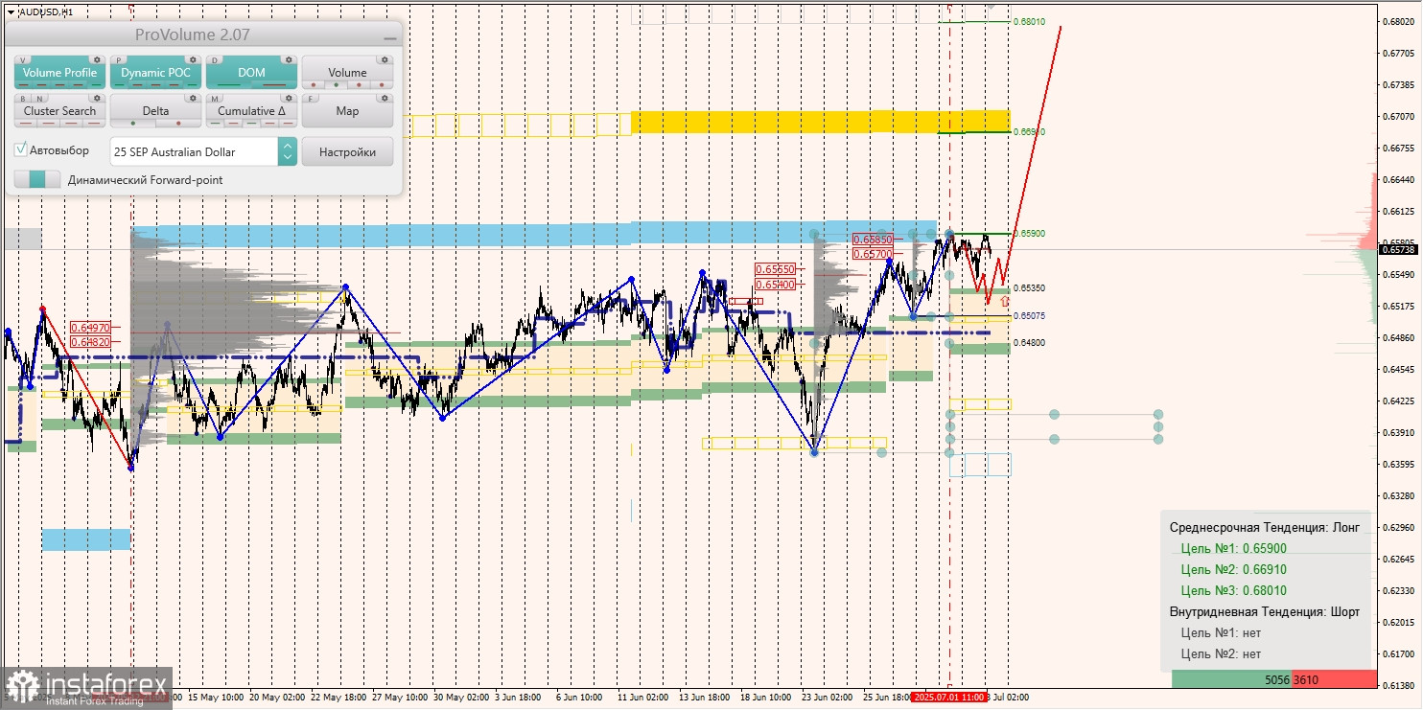
Task: Toggle Cluster Search indicator
Action: click(59, 110)
